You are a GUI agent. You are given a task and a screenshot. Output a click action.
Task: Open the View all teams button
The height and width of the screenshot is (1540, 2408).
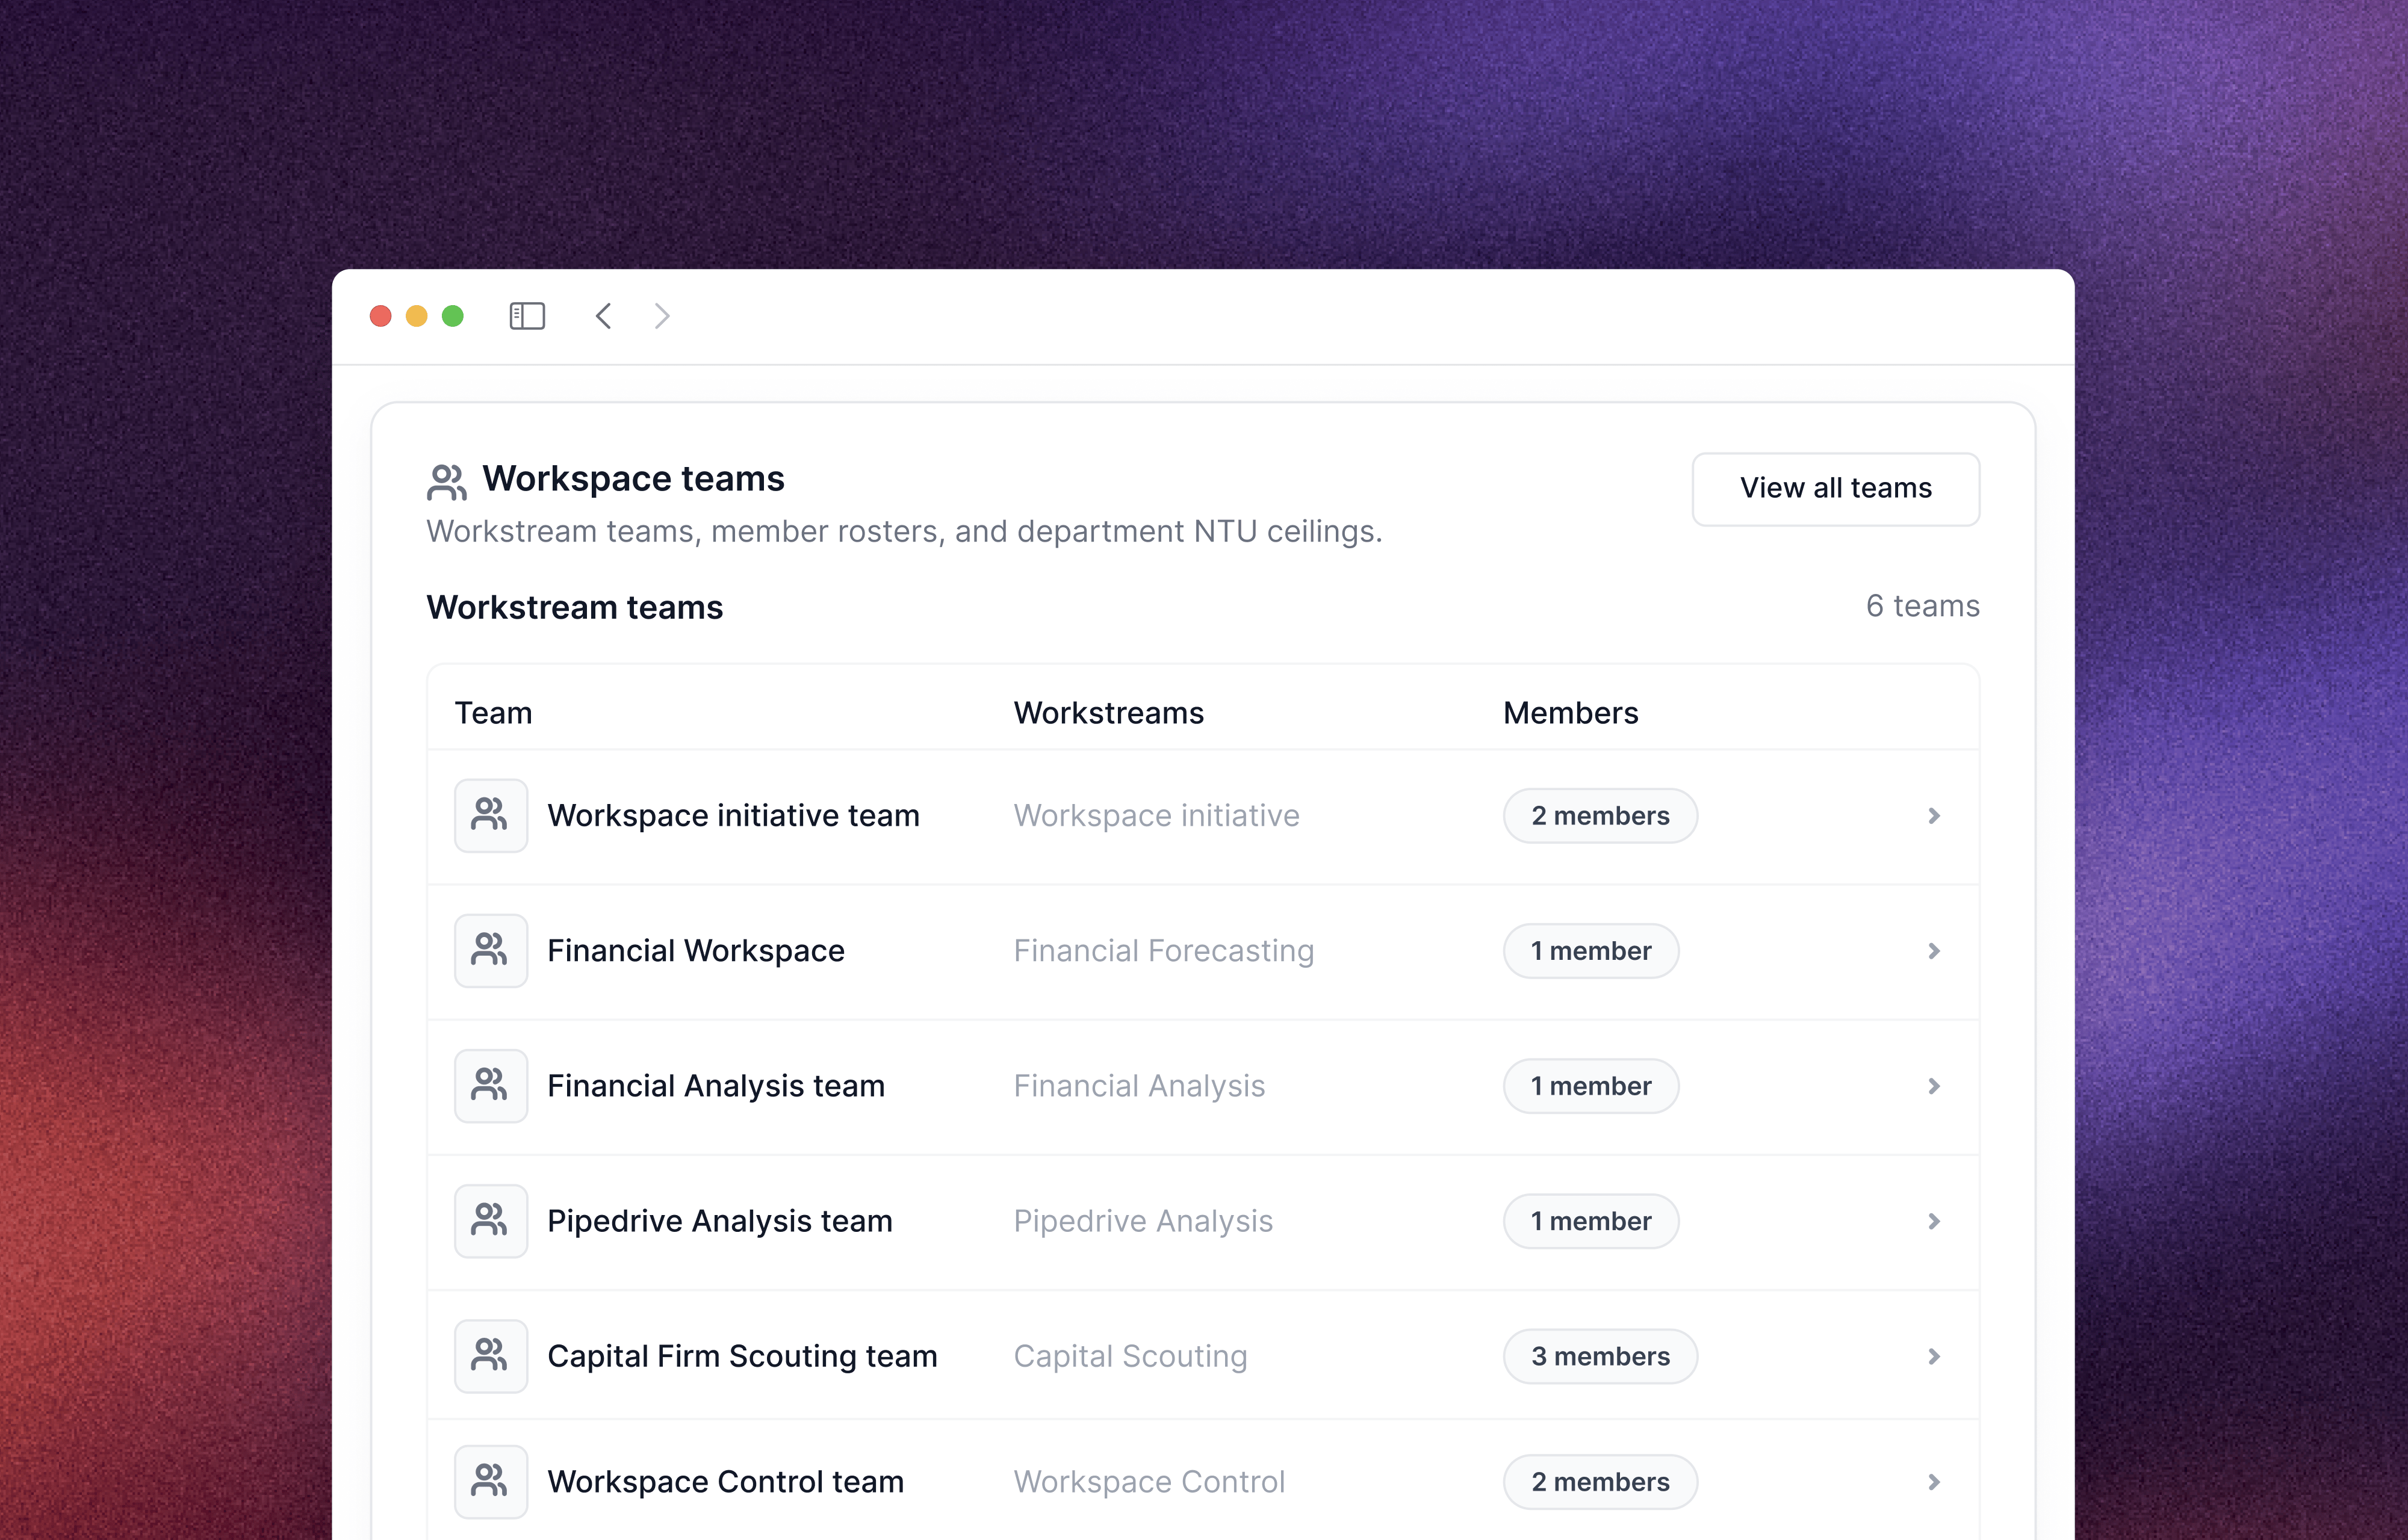[x=1835, y=489]
